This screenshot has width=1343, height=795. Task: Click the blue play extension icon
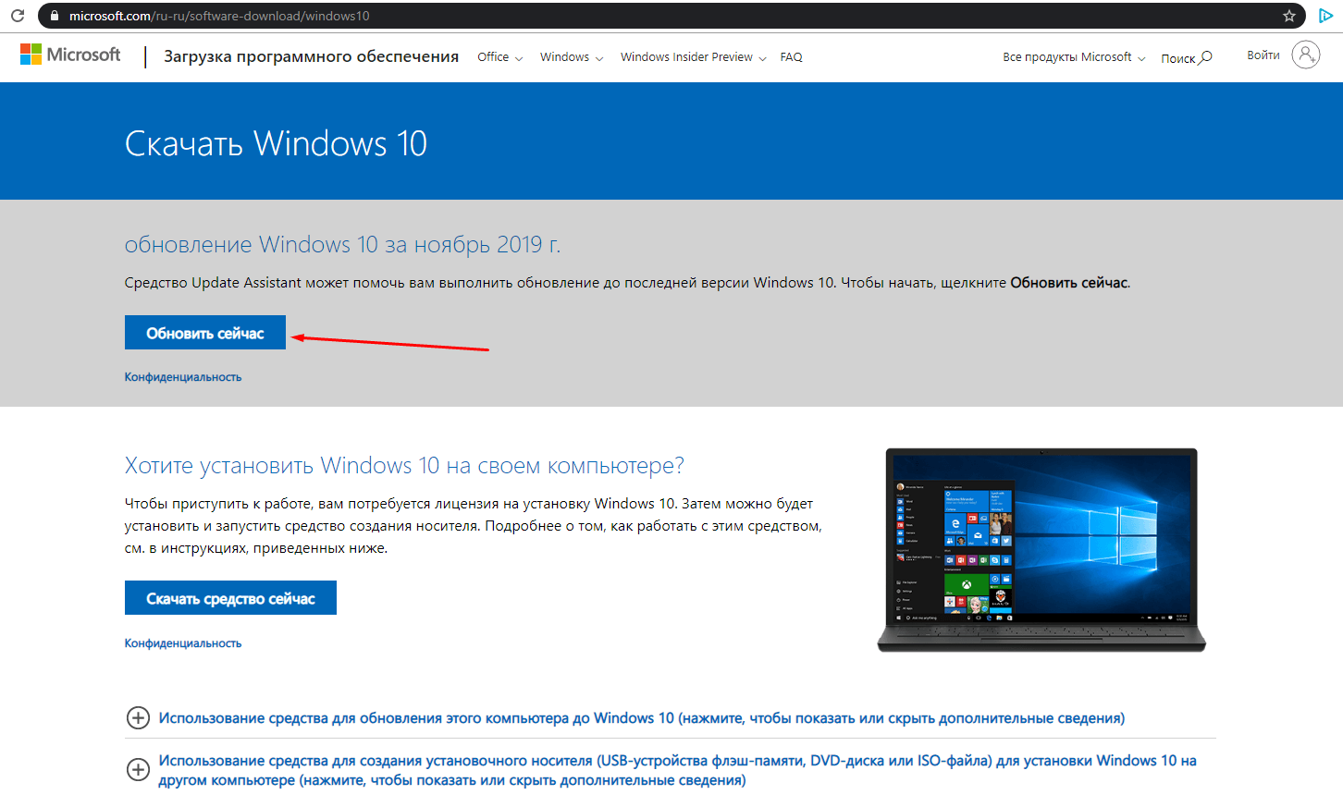[x=1325, y=16]
